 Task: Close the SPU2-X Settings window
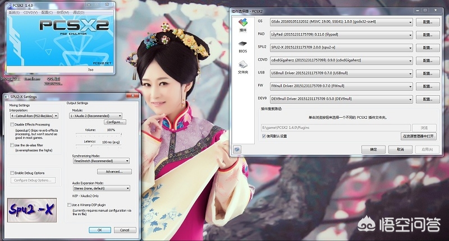pyautogui.click(x=133, y=95)
